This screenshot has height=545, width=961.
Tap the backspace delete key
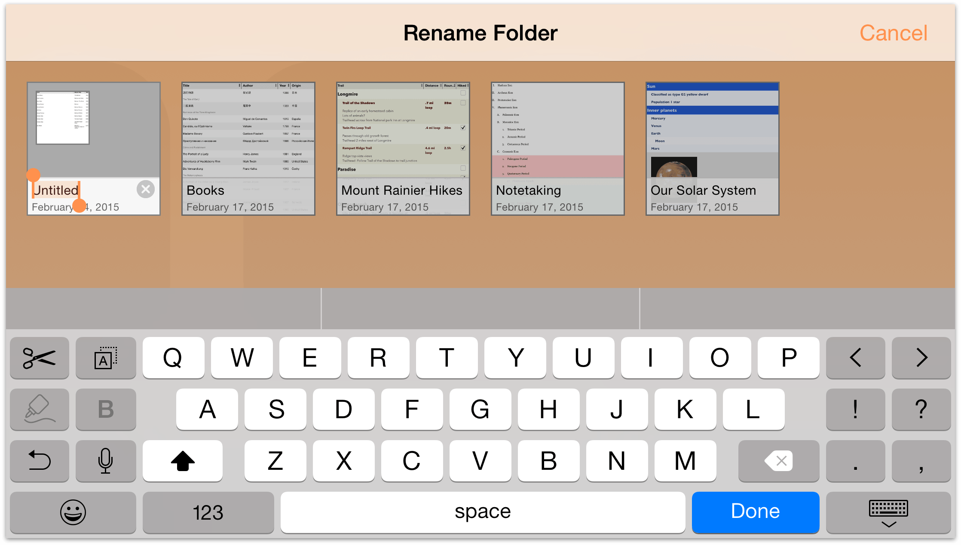(779, 461)
